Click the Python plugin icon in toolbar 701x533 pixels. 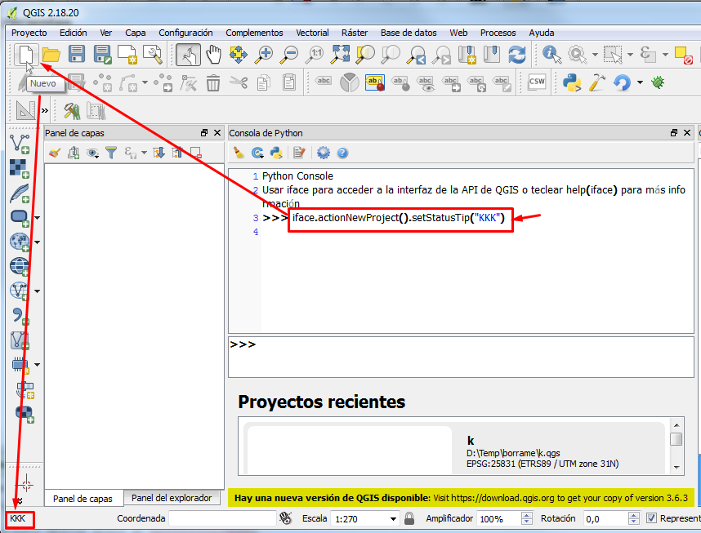pyautogui.click(x=572, y=82)
